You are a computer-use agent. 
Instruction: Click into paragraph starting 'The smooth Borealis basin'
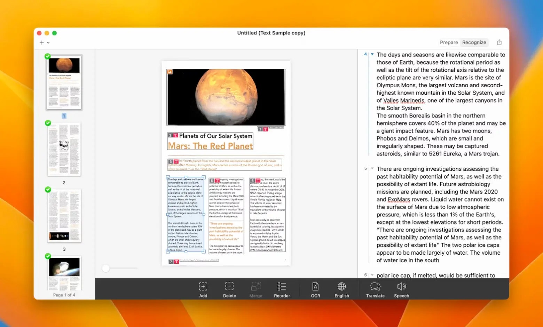(441, 135)
